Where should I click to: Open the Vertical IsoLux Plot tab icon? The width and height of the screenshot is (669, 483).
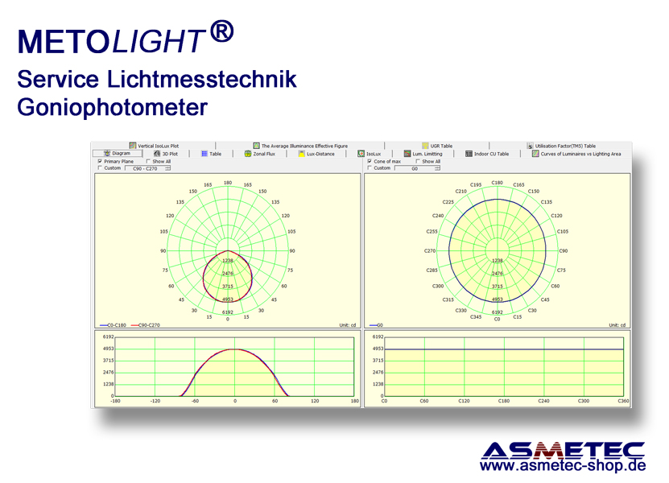click(x=133, y=146)
